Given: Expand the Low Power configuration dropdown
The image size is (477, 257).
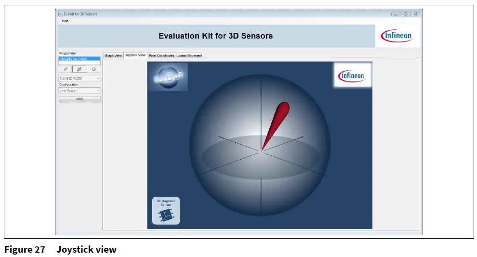Looking at the screenshot, I should tap(79, 91).
